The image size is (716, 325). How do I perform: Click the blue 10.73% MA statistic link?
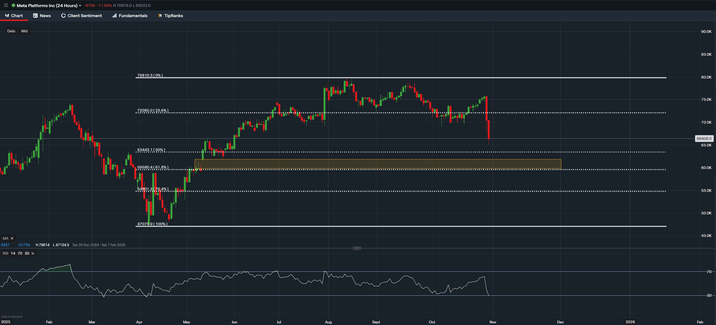pos(24,245)
